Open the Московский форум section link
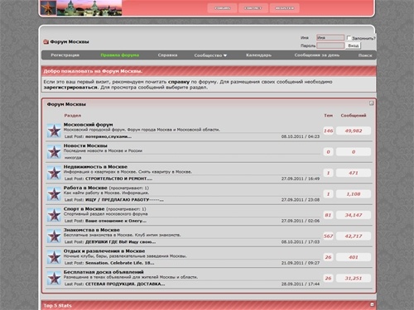Viewport: 414px width, 310px height. [89, 125]
